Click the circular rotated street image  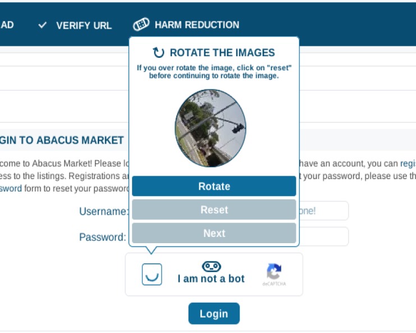[211, 128]
